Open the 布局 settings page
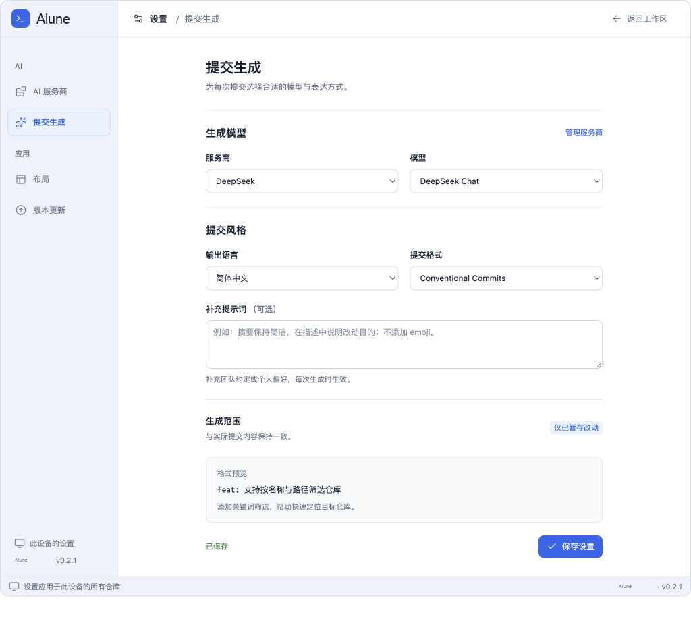Image resolution: width=691 pixels, height=627 pixels. 59,179
